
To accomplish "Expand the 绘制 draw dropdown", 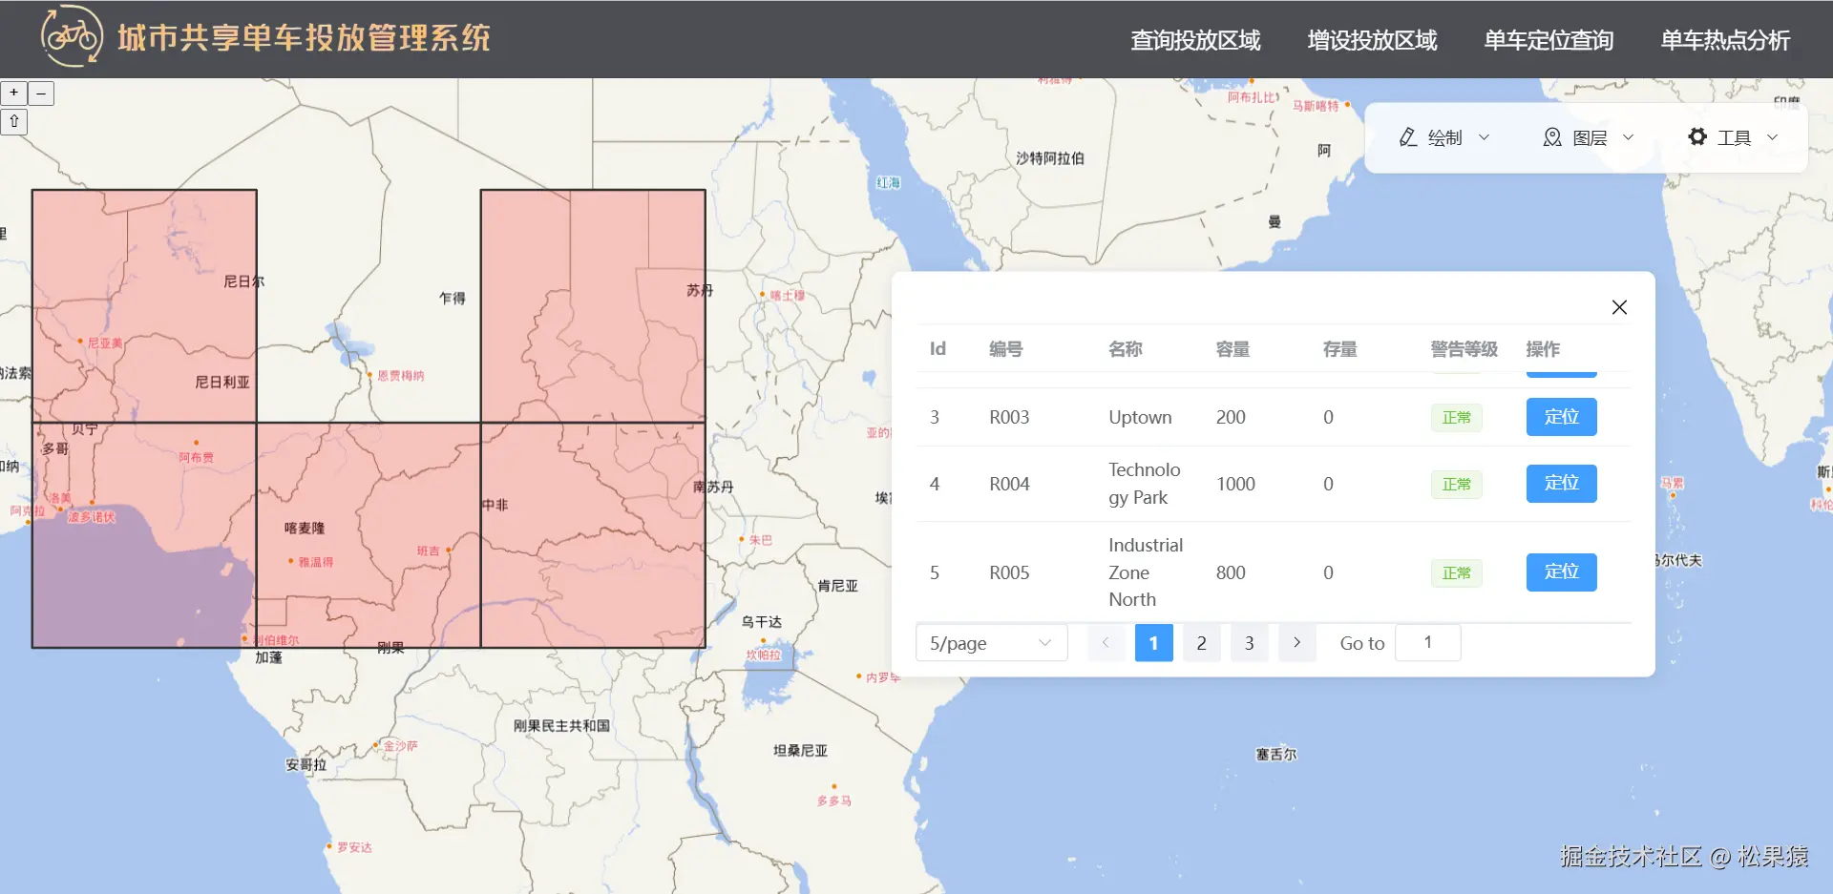I will (1443, 137).
